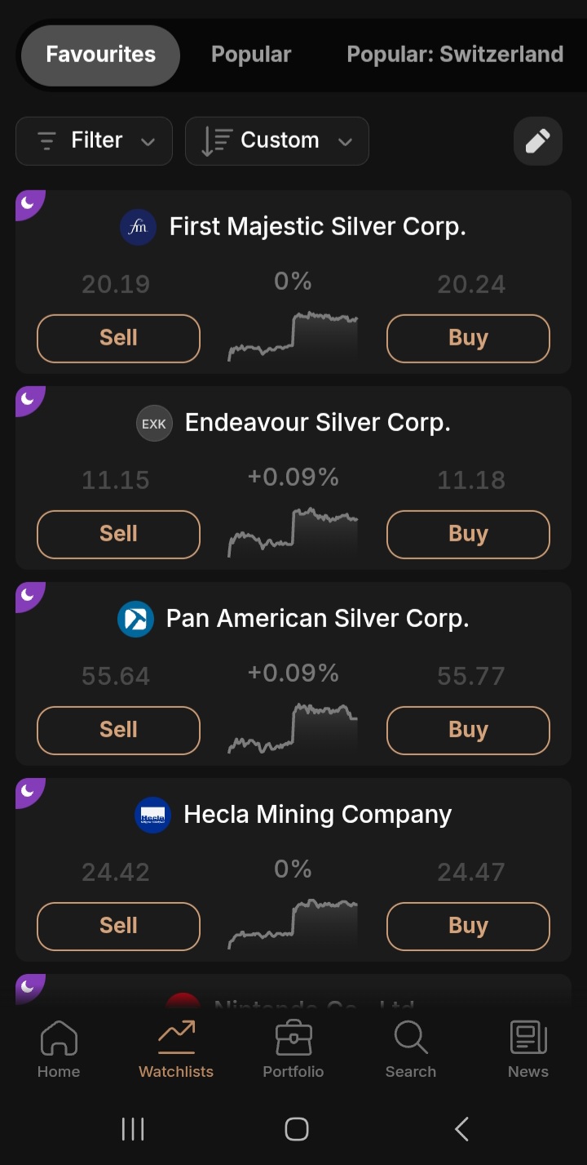Open the News section icon
The width and height of the screenshot is (587, 1165).
(528, 1039)
